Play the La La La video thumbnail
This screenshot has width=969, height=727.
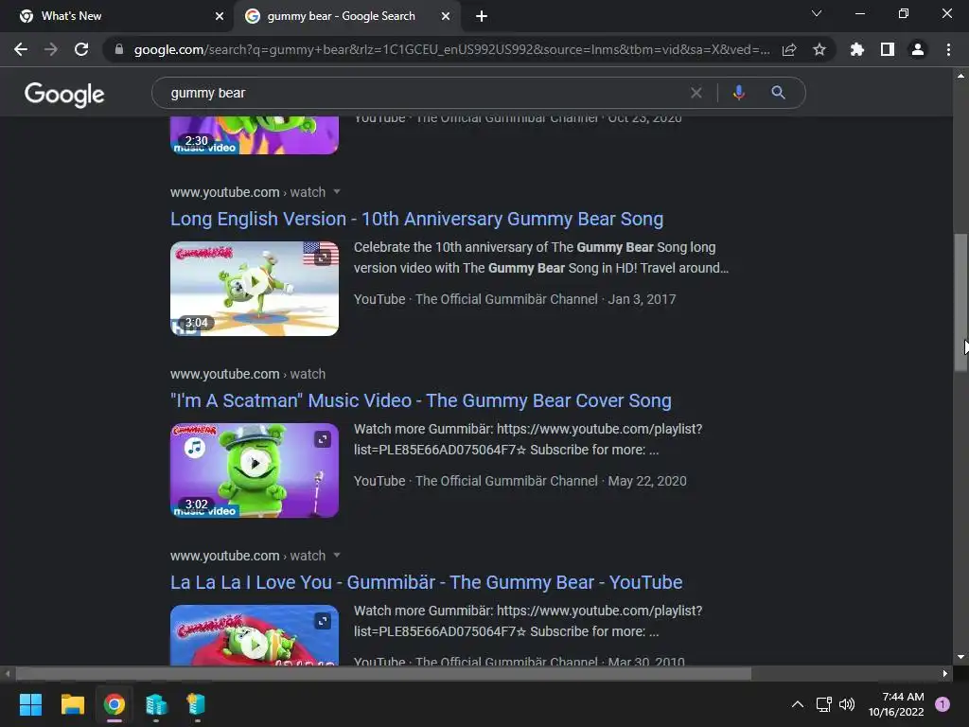coord(255,635)
